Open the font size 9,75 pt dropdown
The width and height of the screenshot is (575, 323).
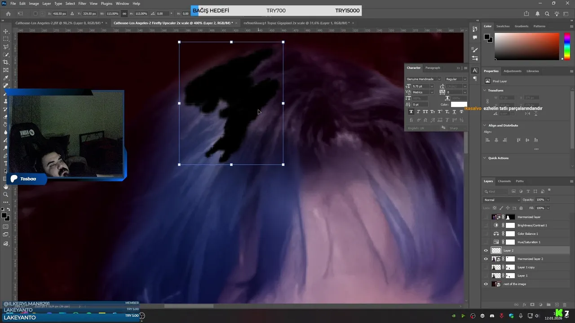[432, 86]
